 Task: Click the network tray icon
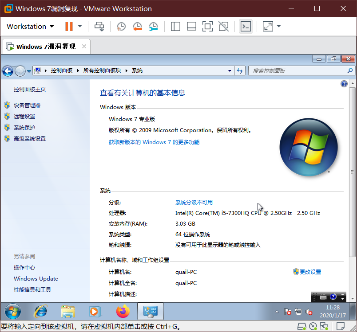[298, 312]
